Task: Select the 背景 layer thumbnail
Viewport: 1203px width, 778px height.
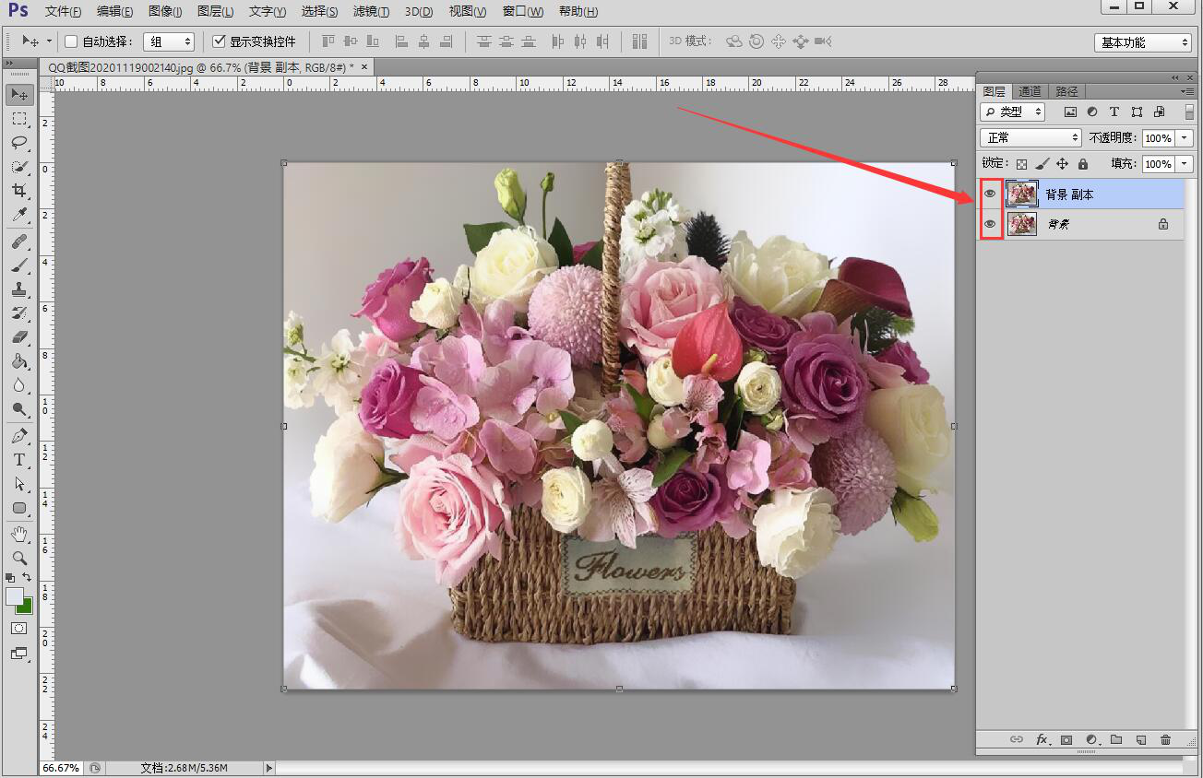Action: coord(1022,224)
